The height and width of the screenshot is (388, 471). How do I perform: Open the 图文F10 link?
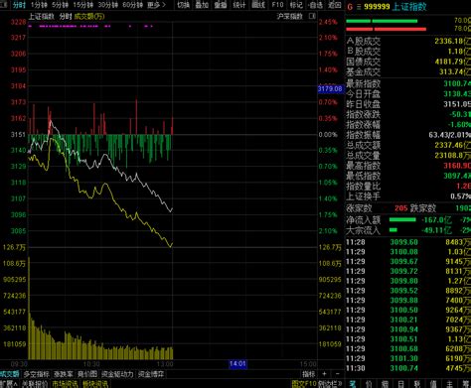304,384
